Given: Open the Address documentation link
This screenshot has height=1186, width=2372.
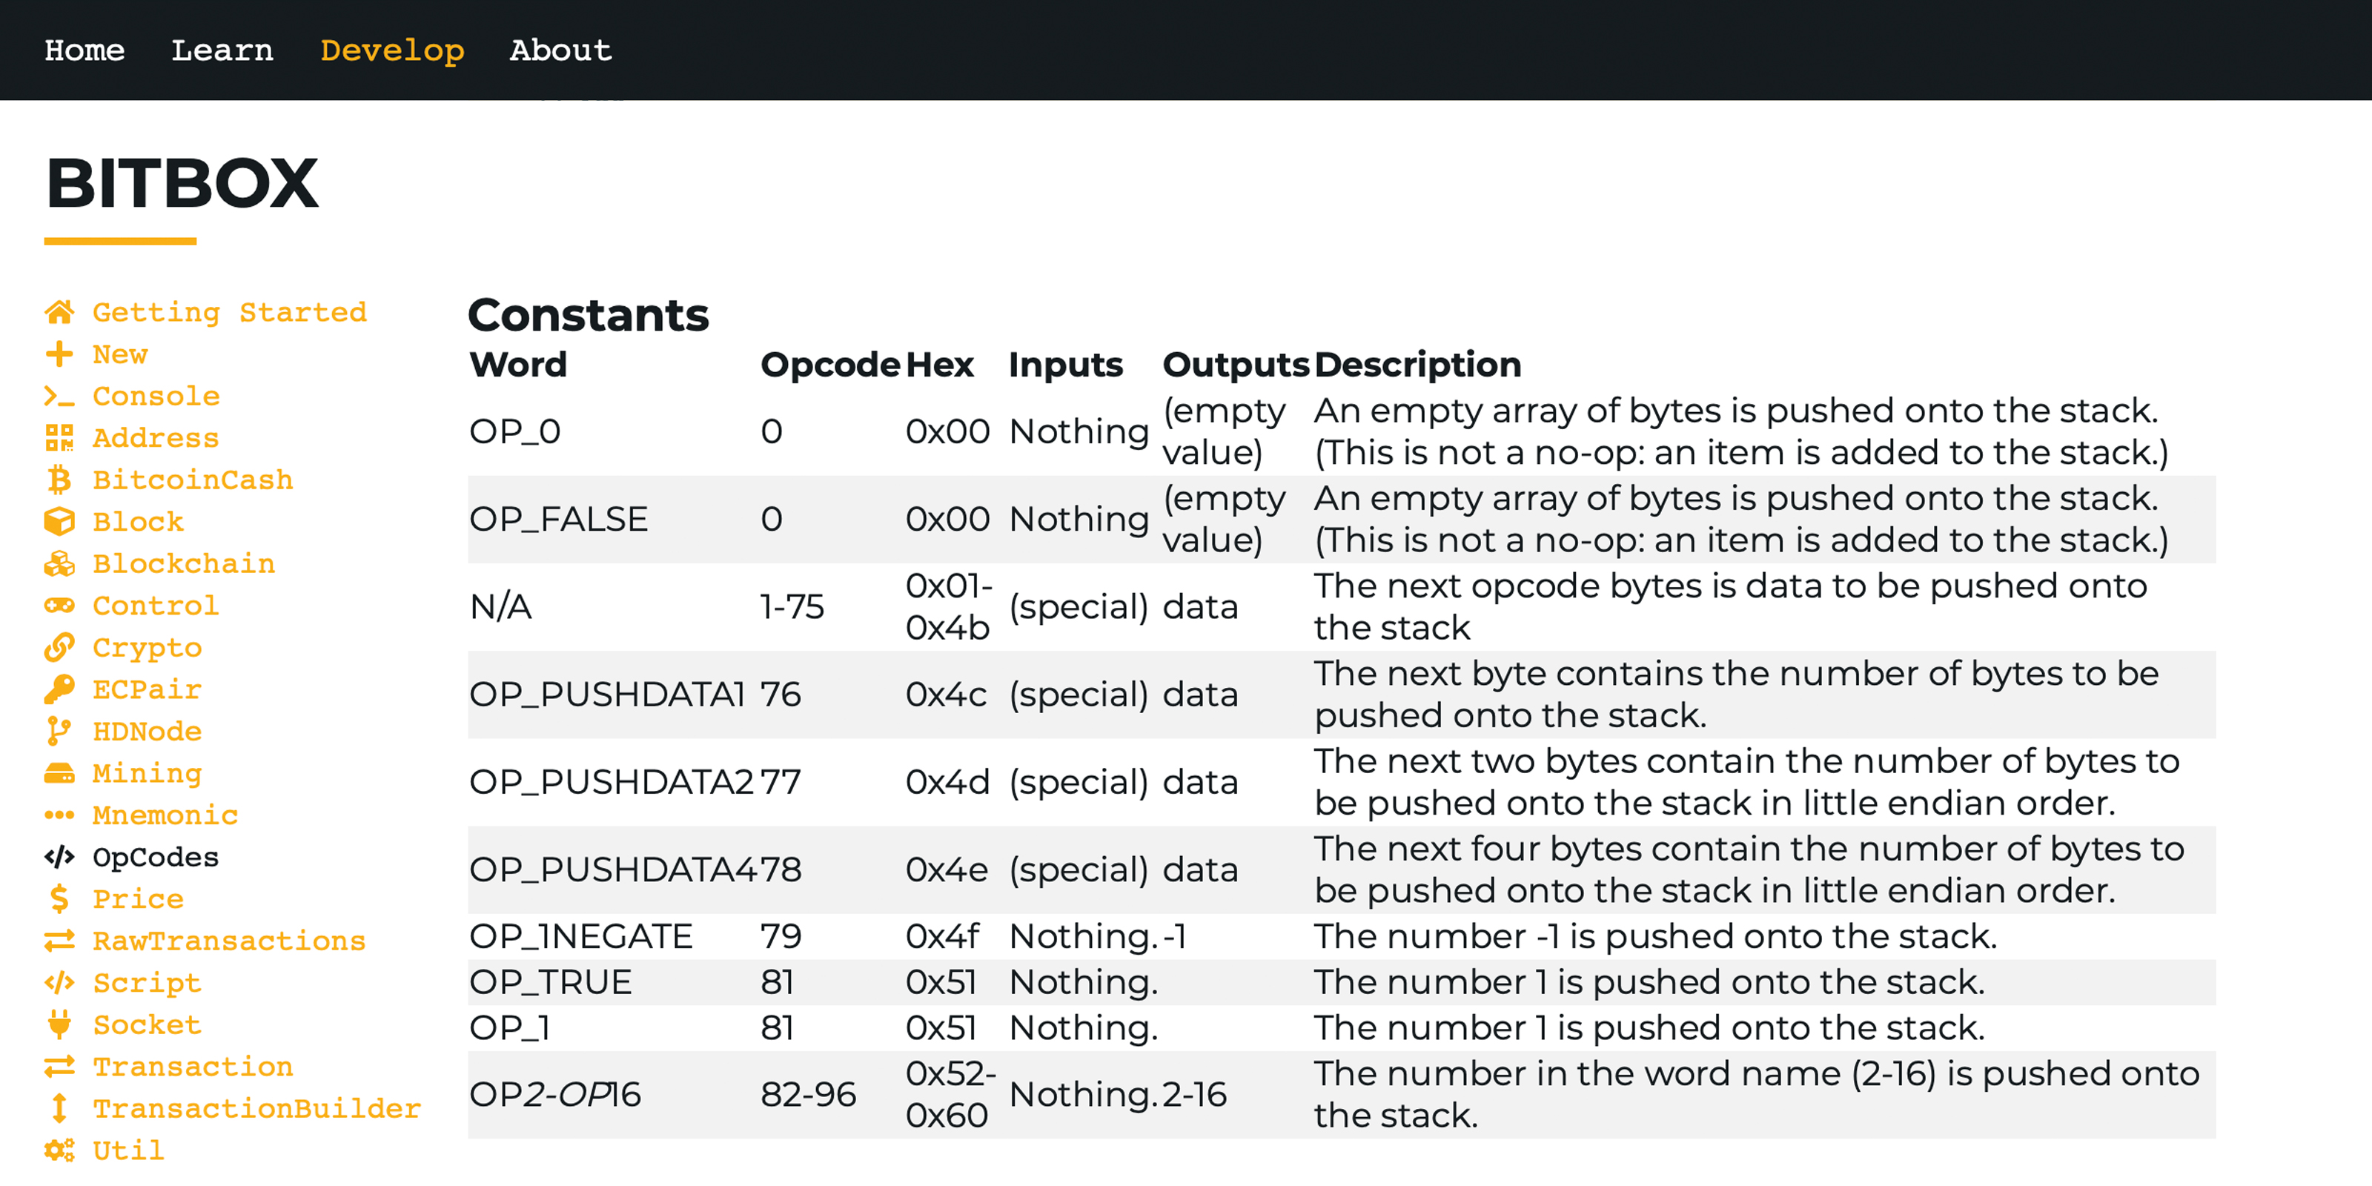Looking at the screenshot, I should point(156,438).
